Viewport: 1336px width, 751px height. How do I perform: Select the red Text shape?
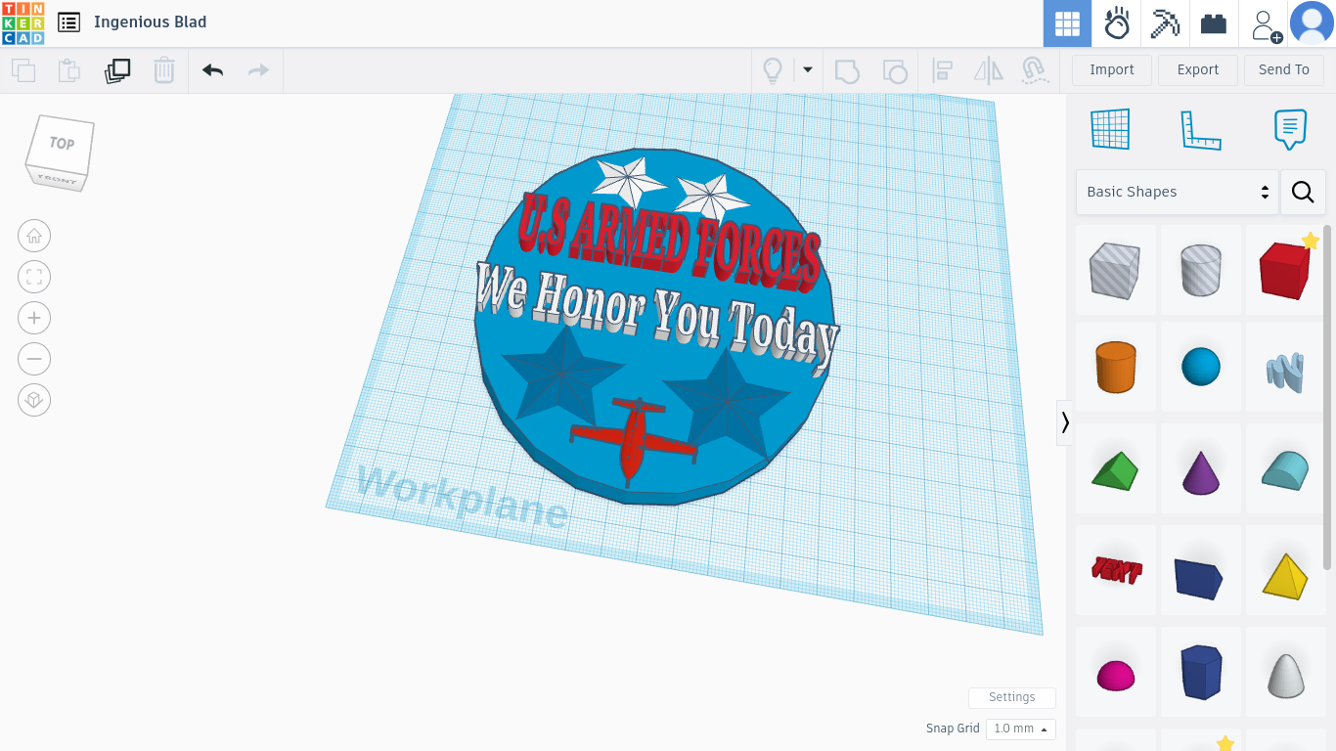coord(1116,570)
